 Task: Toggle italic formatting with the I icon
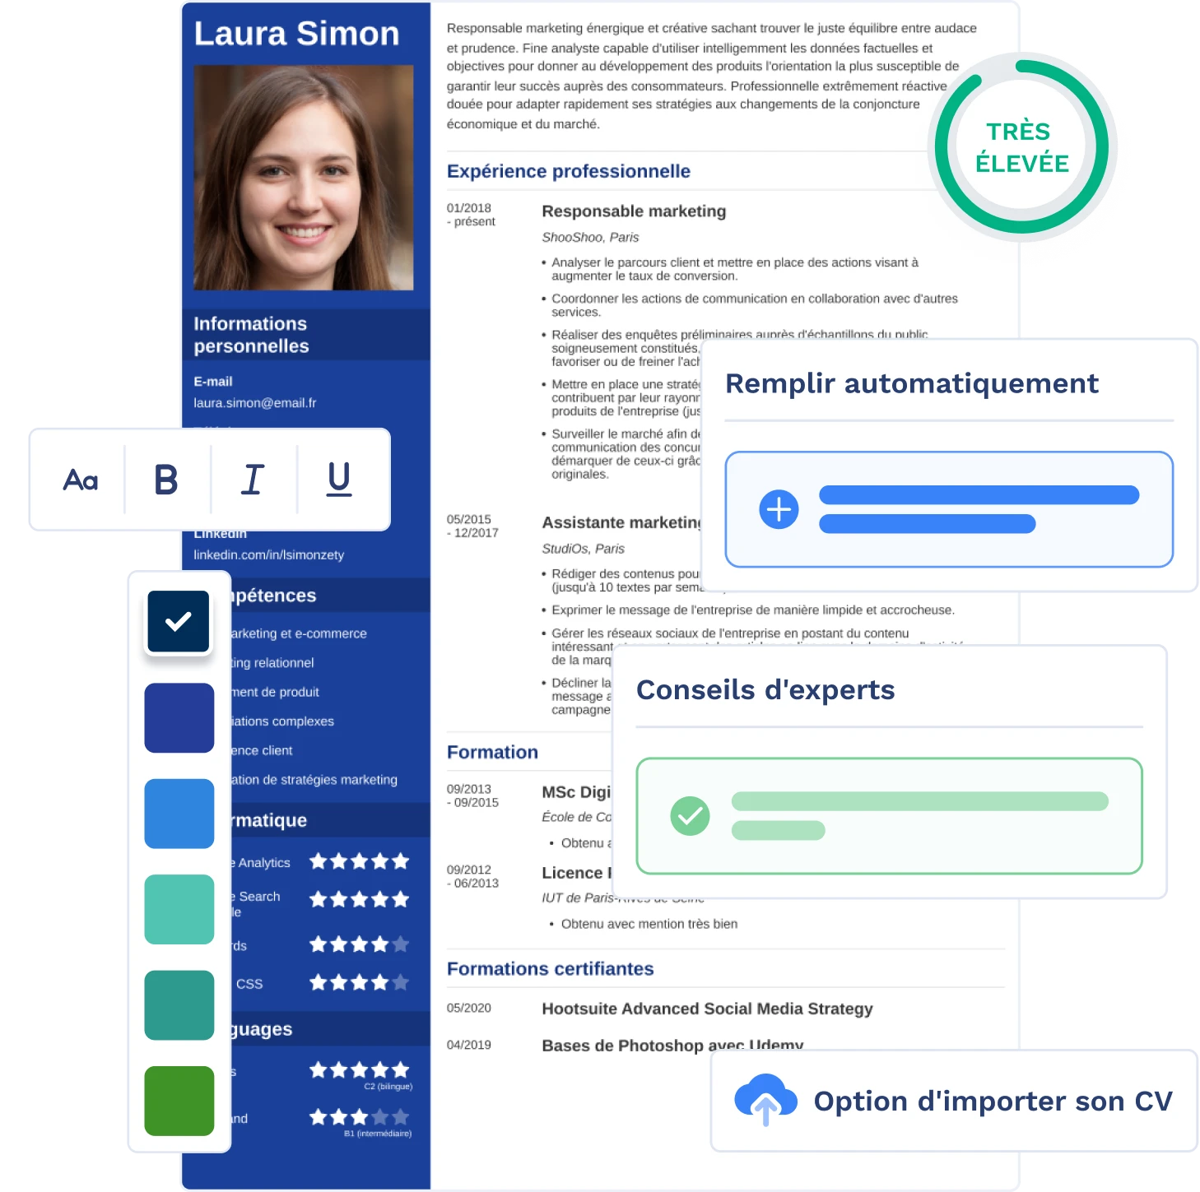[252, 480]
